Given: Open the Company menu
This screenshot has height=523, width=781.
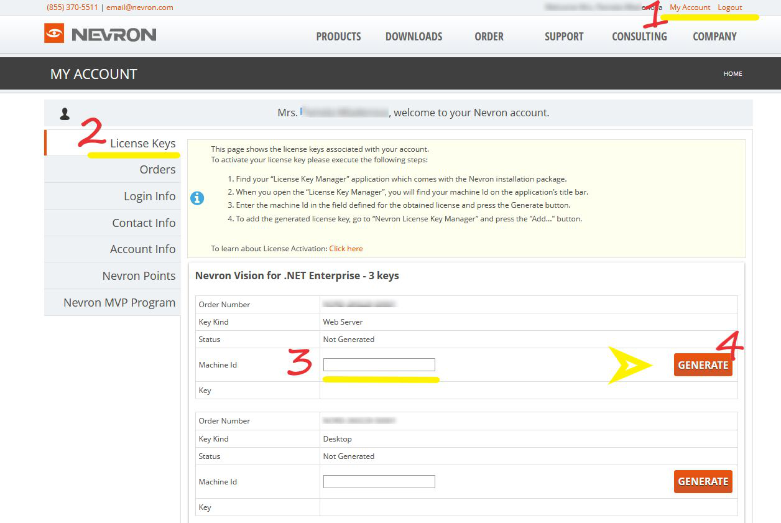Looking at the screenshot, I should pos(714,37).
